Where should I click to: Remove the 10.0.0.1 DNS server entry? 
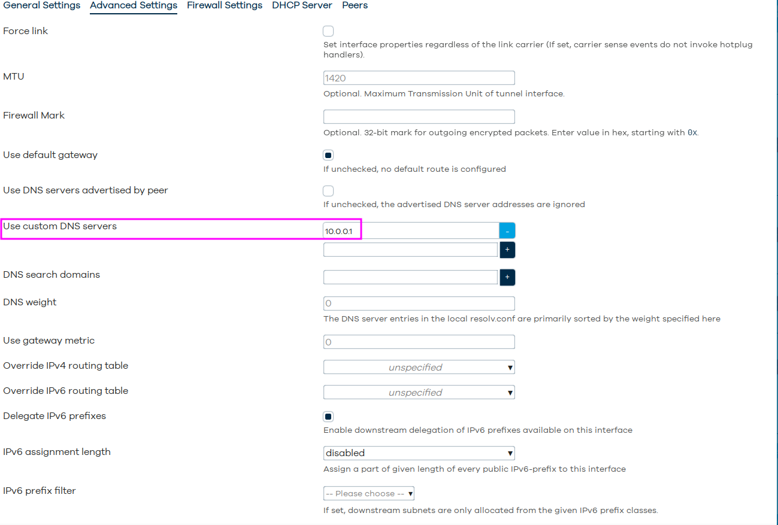pos(507,230)
